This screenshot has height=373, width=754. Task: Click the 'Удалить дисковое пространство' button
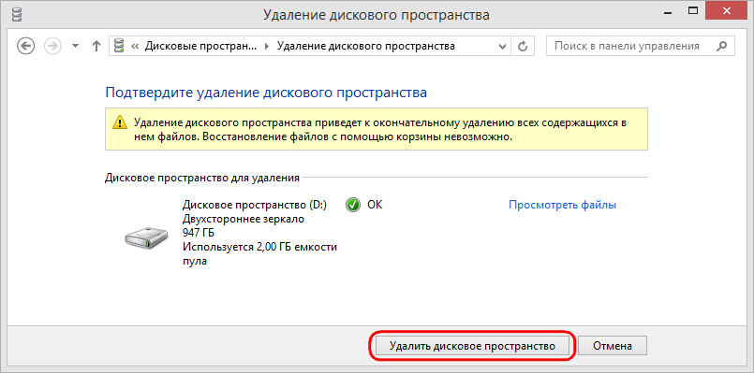point(472,346)
